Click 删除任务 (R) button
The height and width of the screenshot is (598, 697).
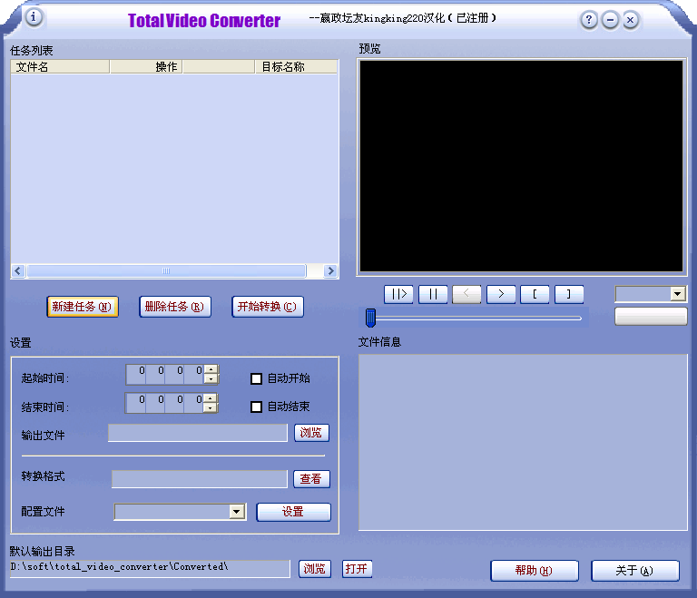175,307
